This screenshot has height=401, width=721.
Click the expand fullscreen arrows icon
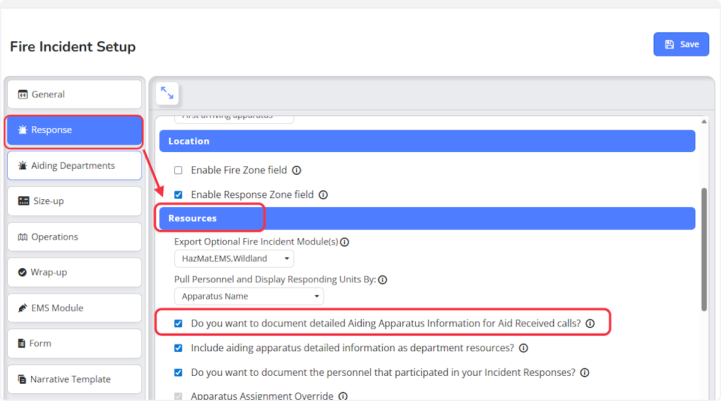coord(167,94)
